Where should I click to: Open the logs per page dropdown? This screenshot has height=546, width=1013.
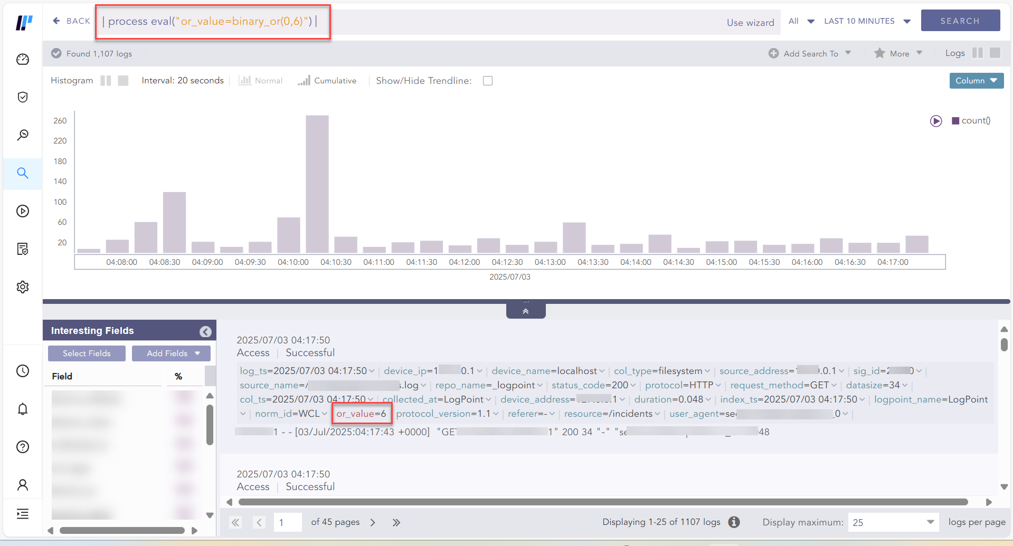click(893, 522)
